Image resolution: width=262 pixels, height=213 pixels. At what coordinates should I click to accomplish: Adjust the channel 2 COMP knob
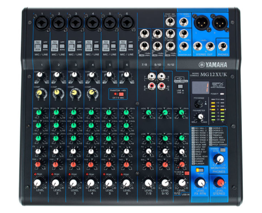click(x=57, y=93)
